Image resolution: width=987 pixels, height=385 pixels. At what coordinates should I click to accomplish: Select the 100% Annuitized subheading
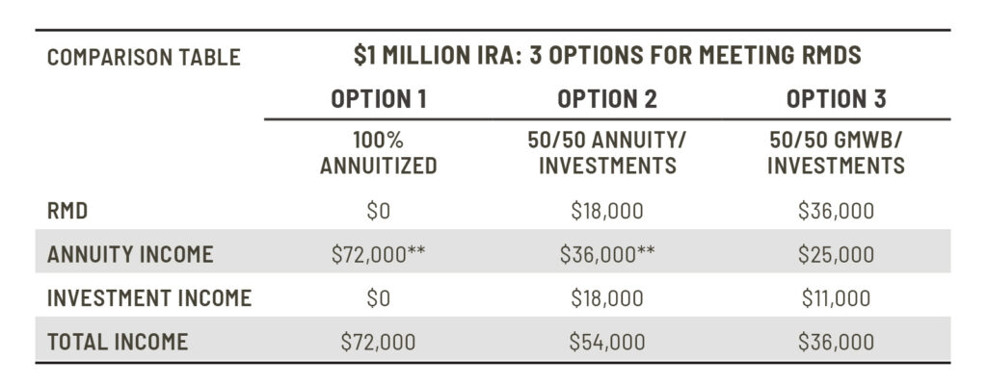tap(378, 153)
